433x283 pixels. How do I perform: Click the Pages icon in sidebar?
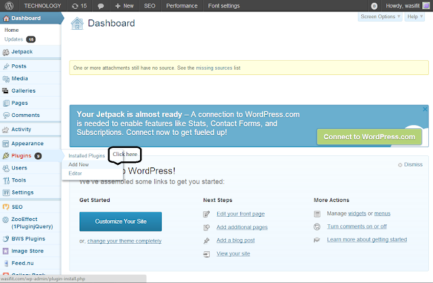tap(6, 103)
